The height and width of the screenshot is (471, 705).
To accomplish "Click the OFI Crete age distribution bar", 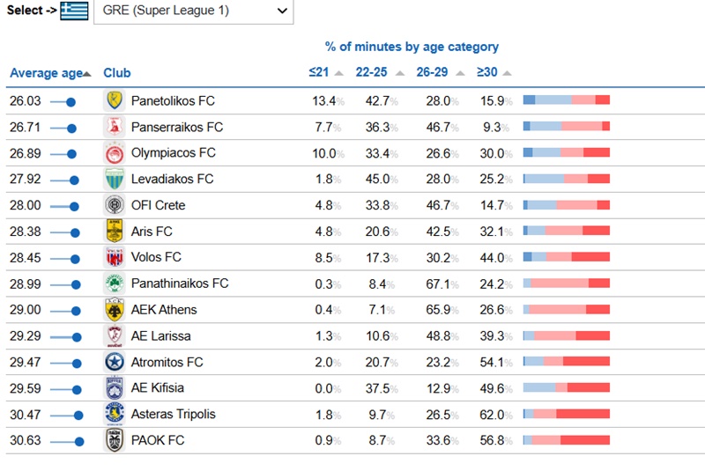I will point(566,205).
